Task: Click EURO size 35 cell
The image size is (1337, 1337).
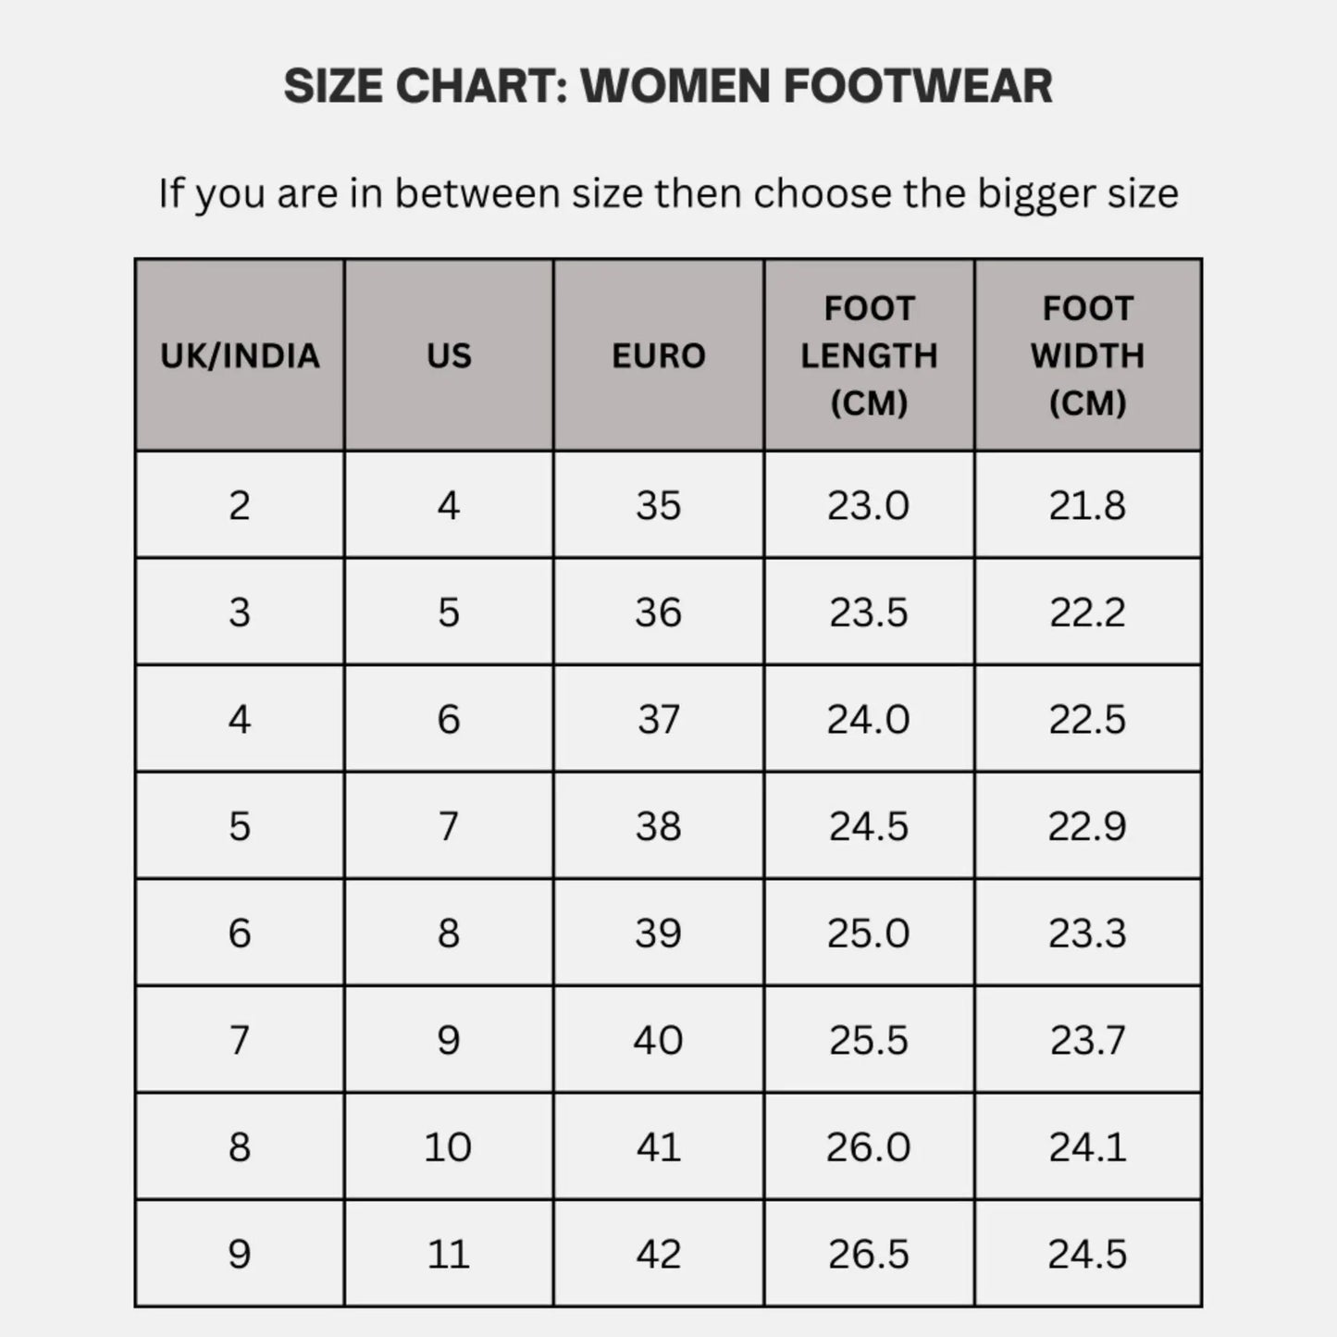Action: click(658, 506)
